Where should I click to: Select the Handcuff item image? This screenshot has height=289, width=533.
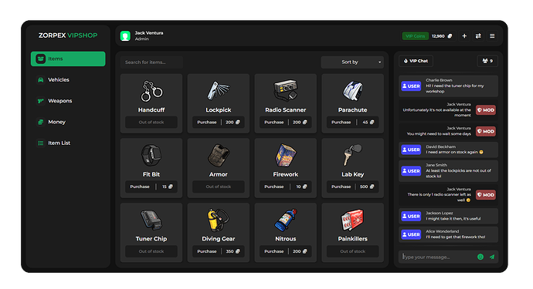click(151, 91)
